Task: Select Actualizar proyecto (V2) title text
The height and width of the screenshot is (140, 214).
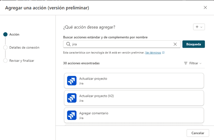Action: [97, 96]
